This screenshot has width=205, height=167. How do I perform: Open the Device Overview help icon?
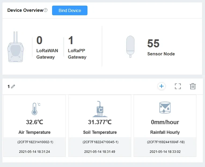tap(45, 10)
